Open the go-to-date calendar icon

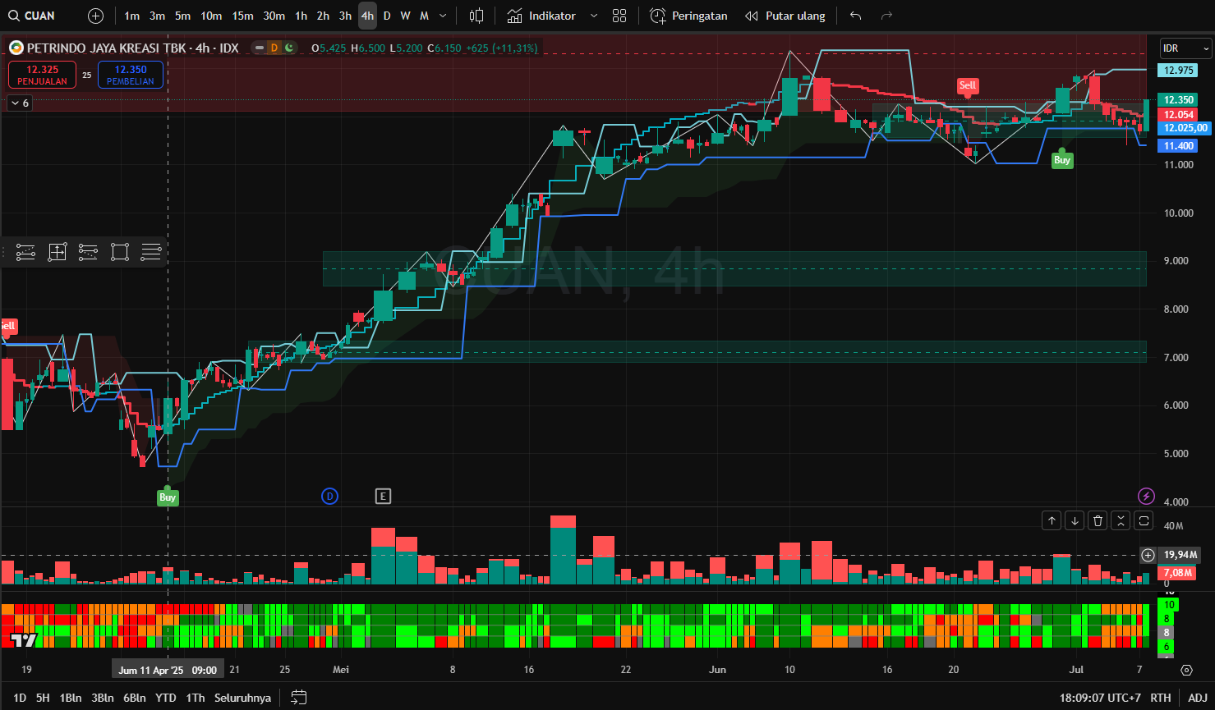299,698
